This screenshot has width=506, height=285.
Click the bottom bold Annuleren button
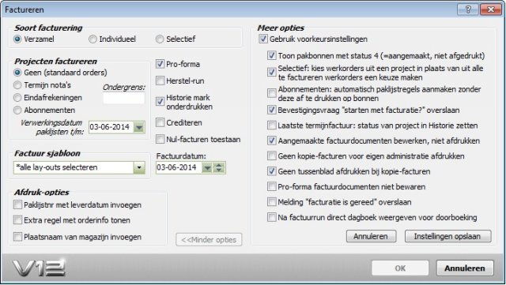pyautogui.click(x=465, y=268)
